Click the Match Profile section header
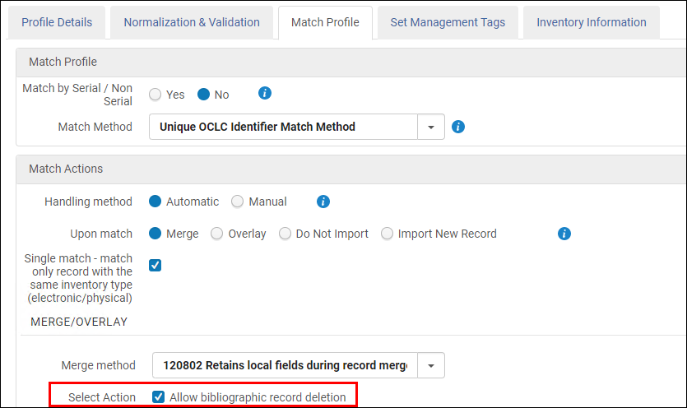 coord(350,63)
